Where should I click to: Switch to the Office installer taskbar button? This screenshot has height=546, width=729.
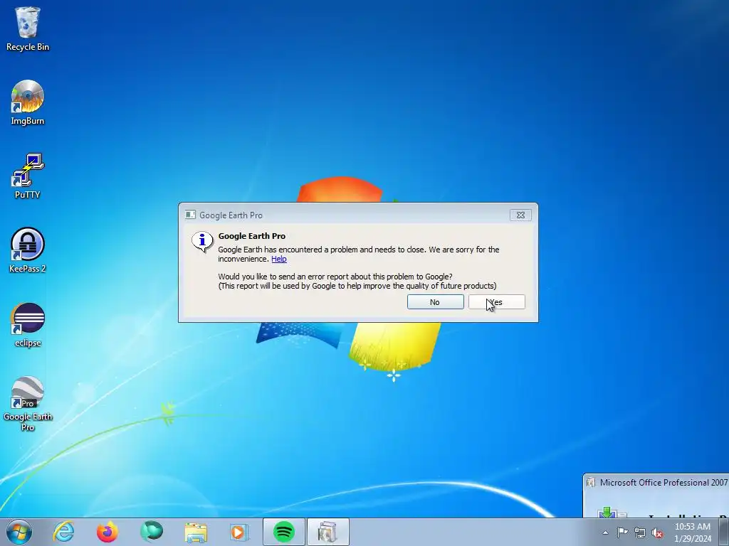[x=327, y=532]
